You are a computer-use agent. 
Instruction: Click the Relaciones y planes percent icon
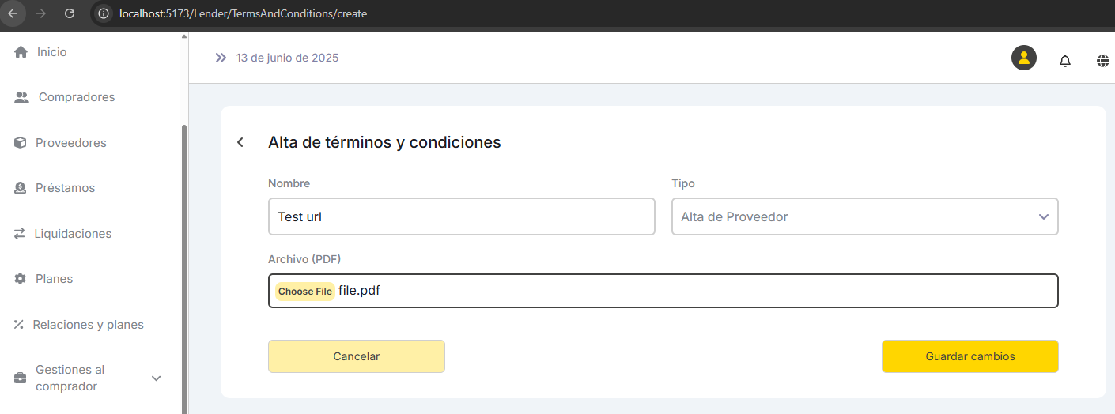[19, 325]
